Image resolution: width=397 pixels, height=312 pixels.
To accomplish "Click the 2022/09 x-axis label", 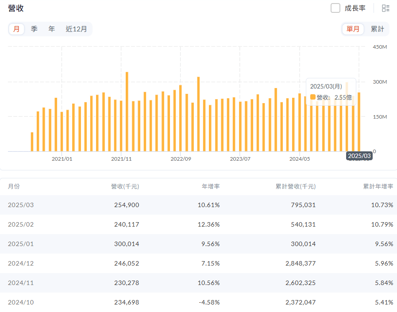I will [181, 159].
